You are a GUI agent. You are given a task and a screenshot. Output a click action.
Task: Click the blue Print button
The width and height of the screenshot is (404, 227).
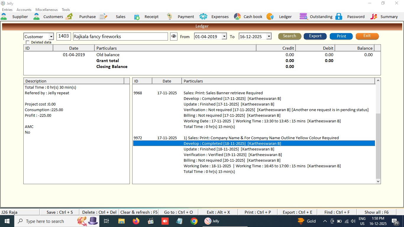point(341,36)
